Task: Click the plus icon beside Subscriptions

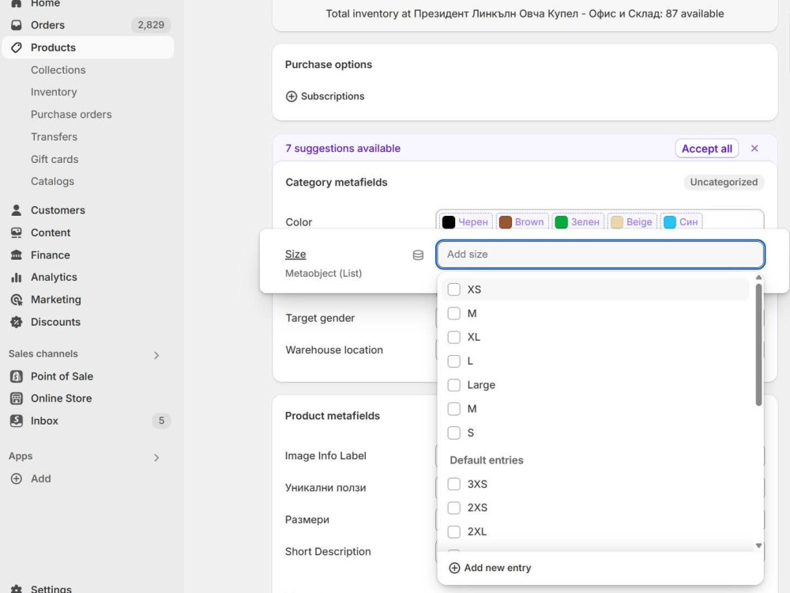Action: 292,96
